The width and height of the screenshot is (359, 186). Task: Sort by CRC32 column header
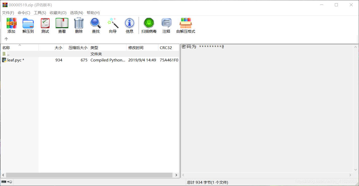coord(169,48)
